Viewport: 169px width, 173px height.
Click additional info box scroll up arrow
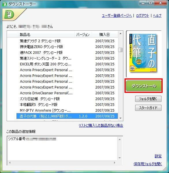coord(120,139)
